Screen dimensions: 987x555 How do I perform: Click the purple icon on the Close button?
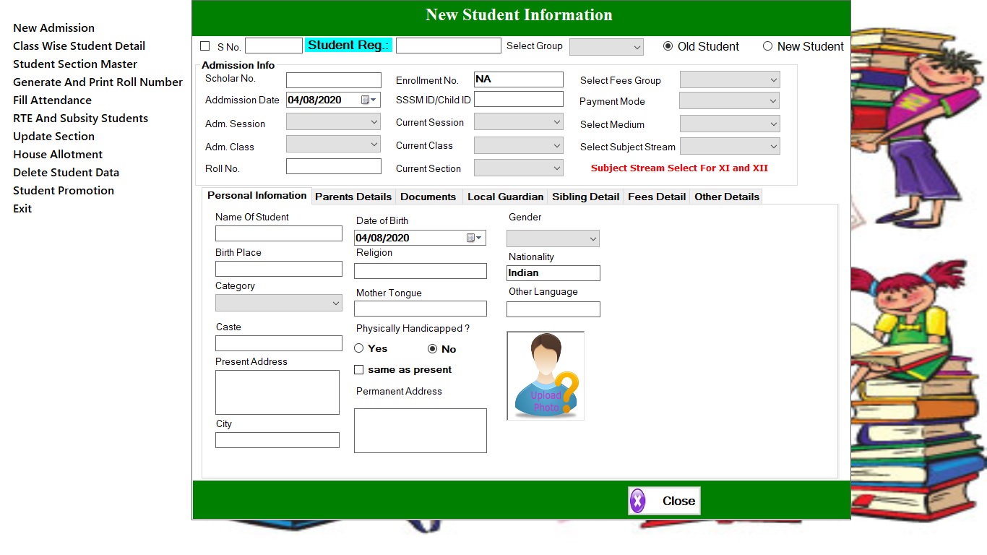637,500
